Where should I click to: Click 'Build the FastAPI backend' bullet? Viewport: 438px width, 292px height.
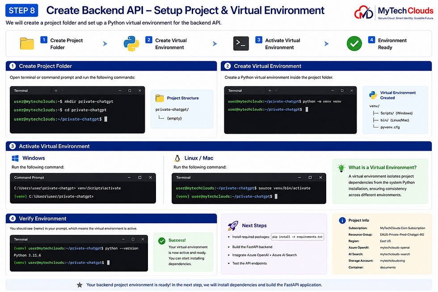point(252,247)
